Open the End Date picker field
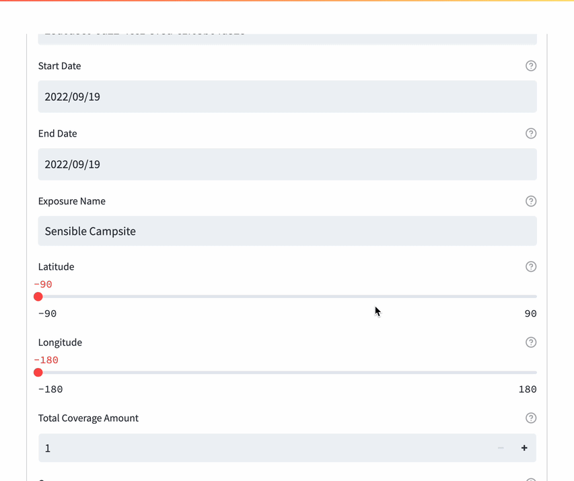Viewport: 574px width, 481px height. 287,164
